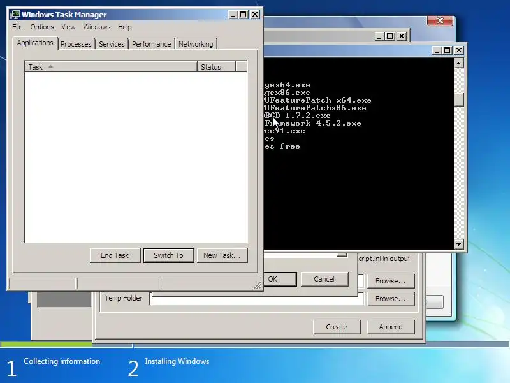The width and height of the screenshot is (510, 383).
Task: Click the End Task button
Action: 115,255
